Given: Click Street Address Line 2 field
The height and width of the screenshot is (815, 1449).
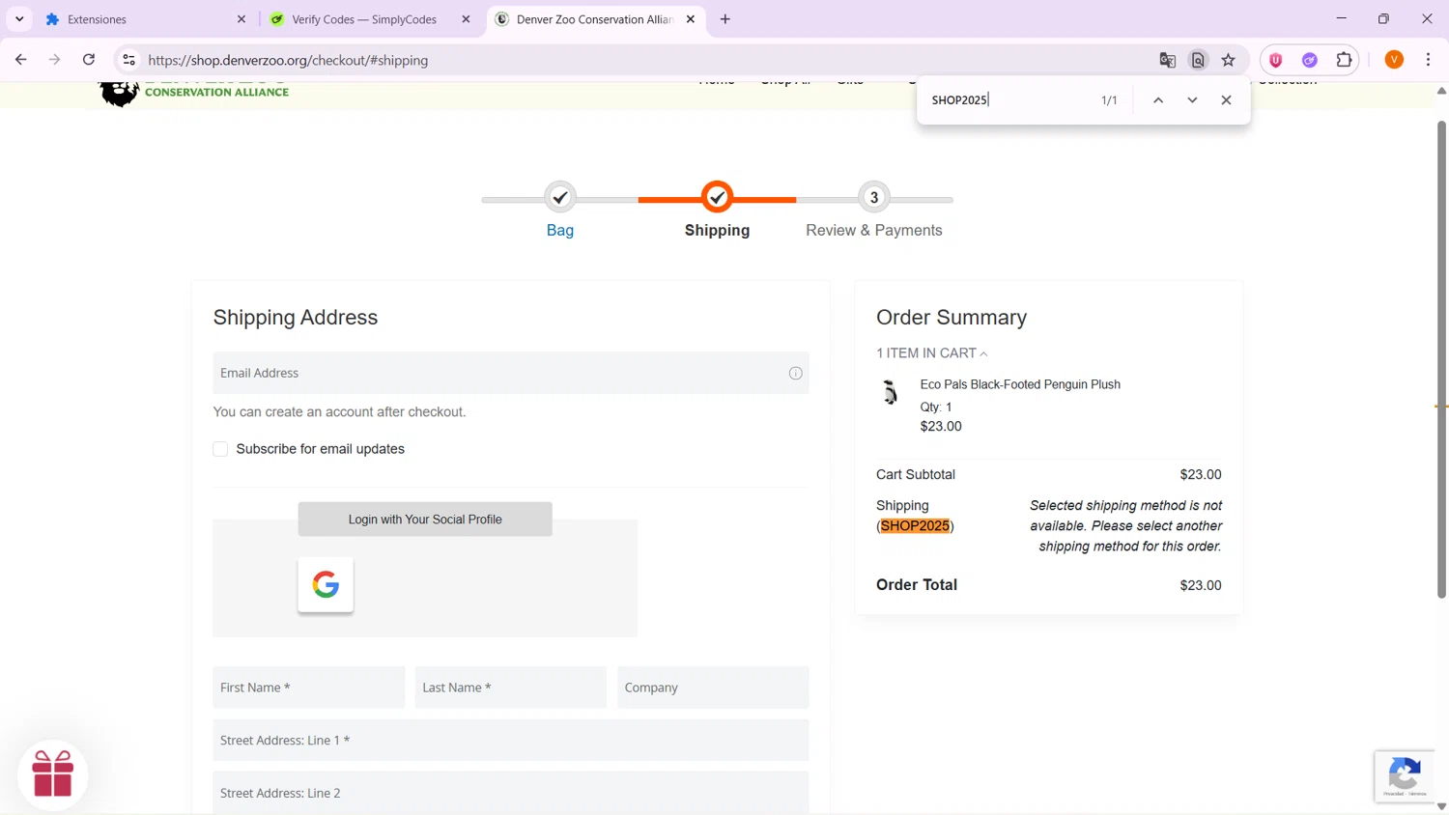Looking at the screenshot, I should click(511, 793).
